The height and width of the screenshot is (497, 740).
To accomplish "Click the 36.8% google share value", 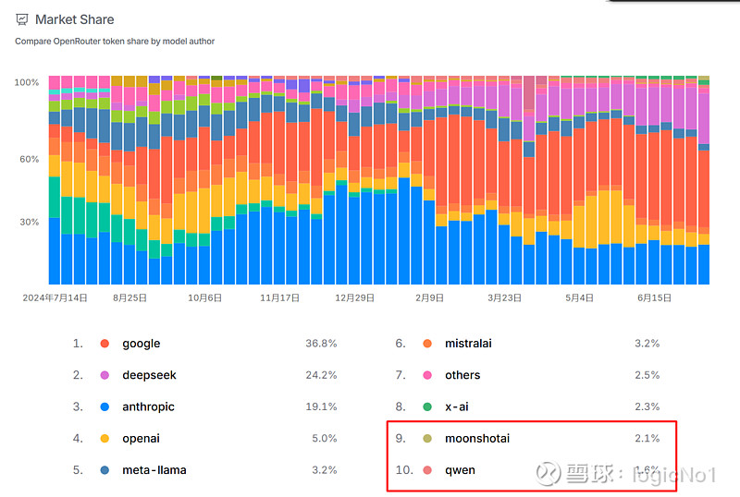I will 321,344.
